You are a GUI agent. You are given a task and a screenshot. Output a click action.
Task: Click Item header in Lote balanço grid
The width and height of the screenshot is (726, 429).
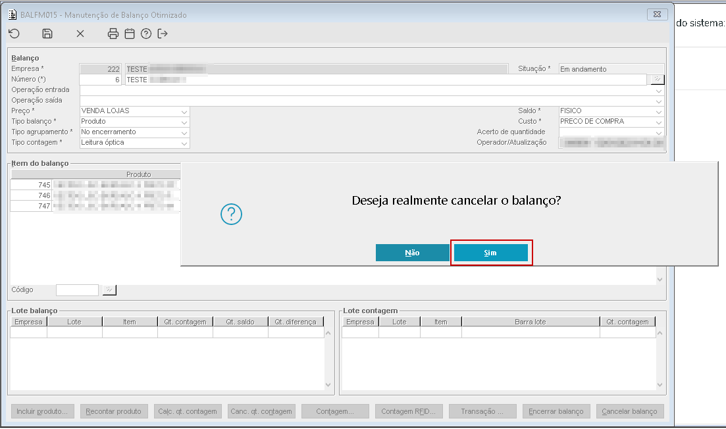pos(130,322)
